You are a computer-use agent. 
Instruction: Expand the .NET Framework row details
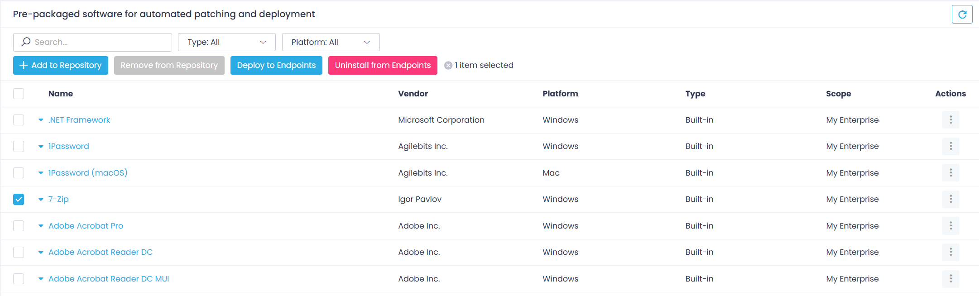click(41, 120)
